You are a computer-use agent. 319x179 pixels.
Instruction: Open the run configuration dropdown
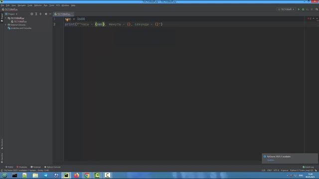point(286,9)
